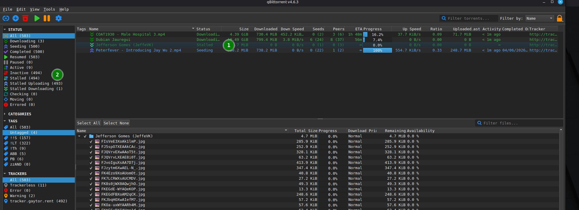Sort files by the Availability column header

pos(421,131)
